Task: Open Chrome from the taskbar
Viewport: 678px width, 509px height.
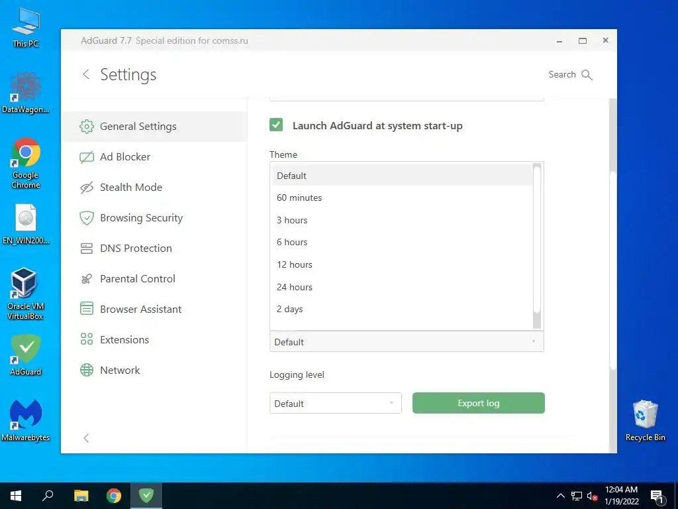Action: tap(114, 496)
